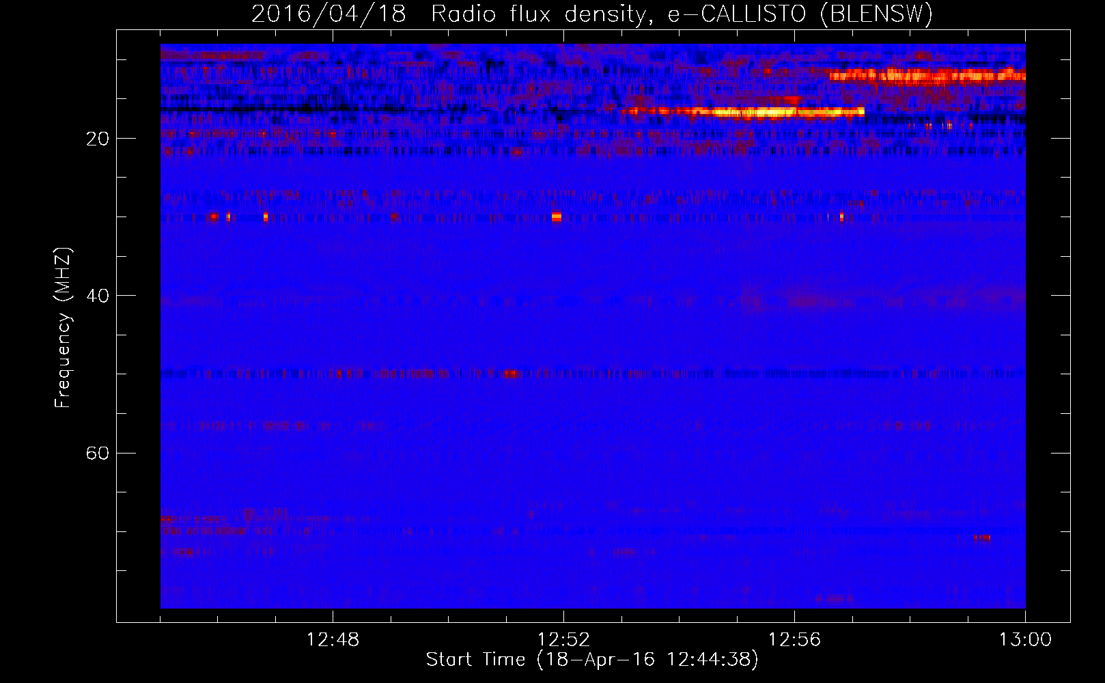Click the 12:56 time tick label
This screenshot has height=683, width=1105.
tap(794, 640)
